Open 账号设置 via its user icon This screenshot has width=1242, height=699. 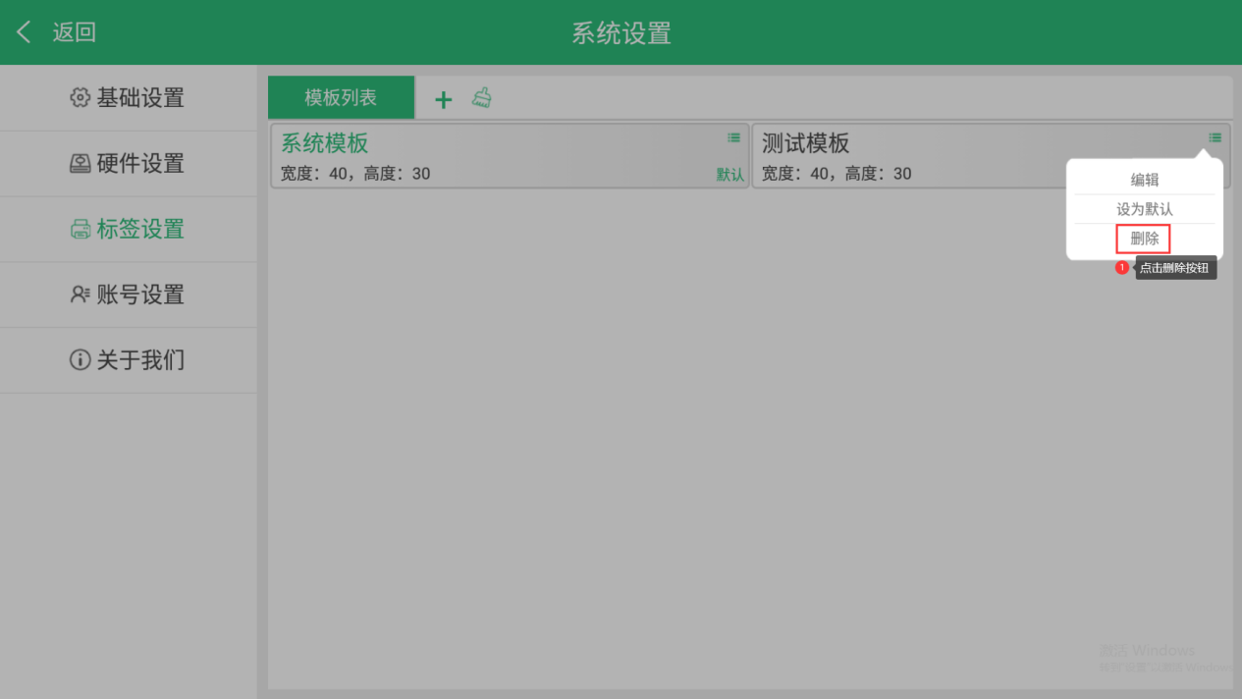coord(80,296)
